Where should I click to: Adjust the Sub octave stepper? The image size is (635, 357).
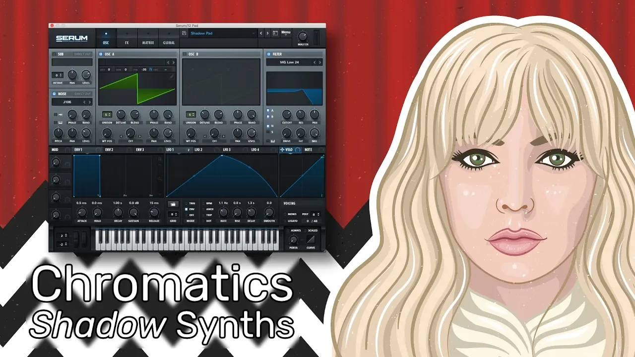point(57,75)
